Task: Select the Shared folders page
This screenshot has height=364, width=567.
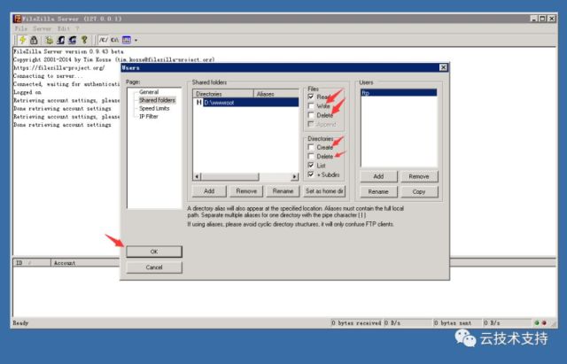Action: [x=157, y=100]
